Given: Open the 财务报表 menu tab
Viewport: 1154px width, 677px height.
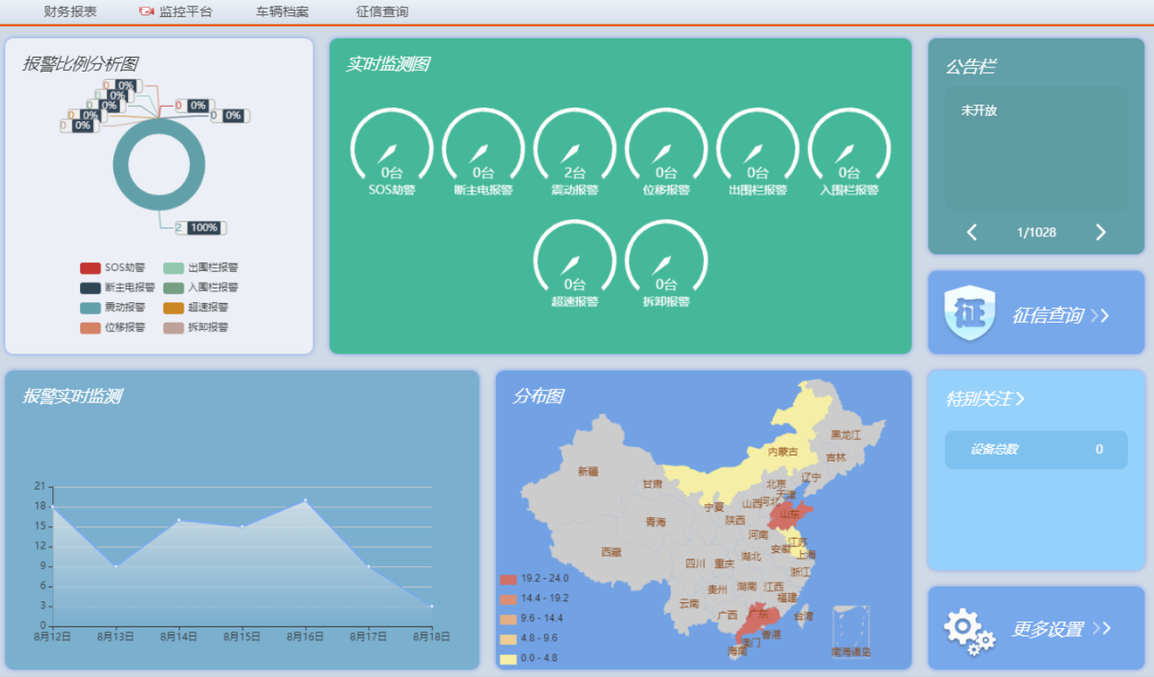Looking at the screenshot, I should (70, 11).
